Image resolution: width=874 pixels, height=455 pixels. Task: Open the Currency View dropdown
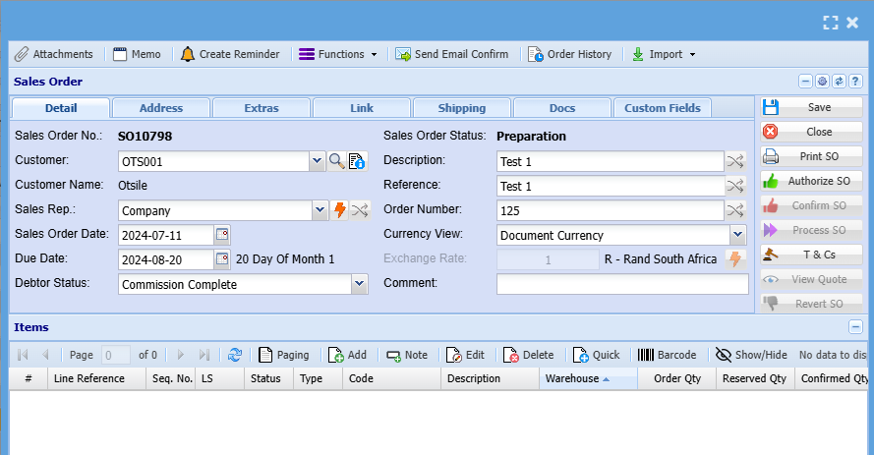coord(738,235)
